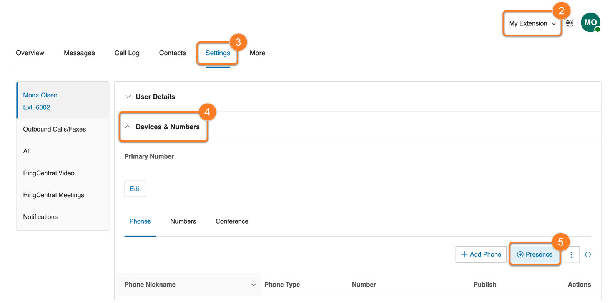Screen dimensions: 615x303
Task: Open the Phone Nickname column dropdown
Action: [253, 285]
